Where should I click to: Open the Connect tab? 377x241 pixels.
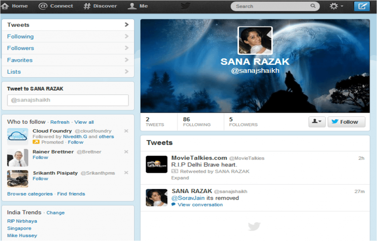56,6
